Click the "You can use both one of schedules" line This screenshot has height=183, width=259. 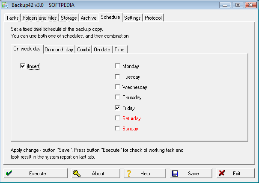pos(70,36)
